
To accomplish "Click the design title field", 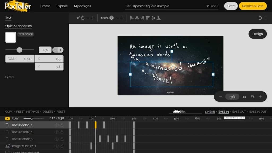I will (165, 6).
